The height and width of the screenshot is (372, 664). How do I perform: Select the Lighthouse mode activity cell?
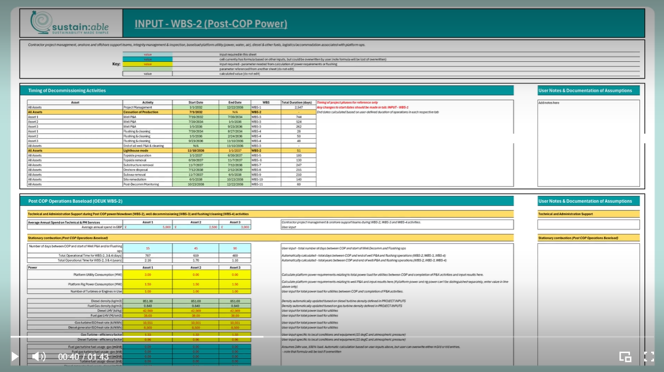tap(147, 150)
